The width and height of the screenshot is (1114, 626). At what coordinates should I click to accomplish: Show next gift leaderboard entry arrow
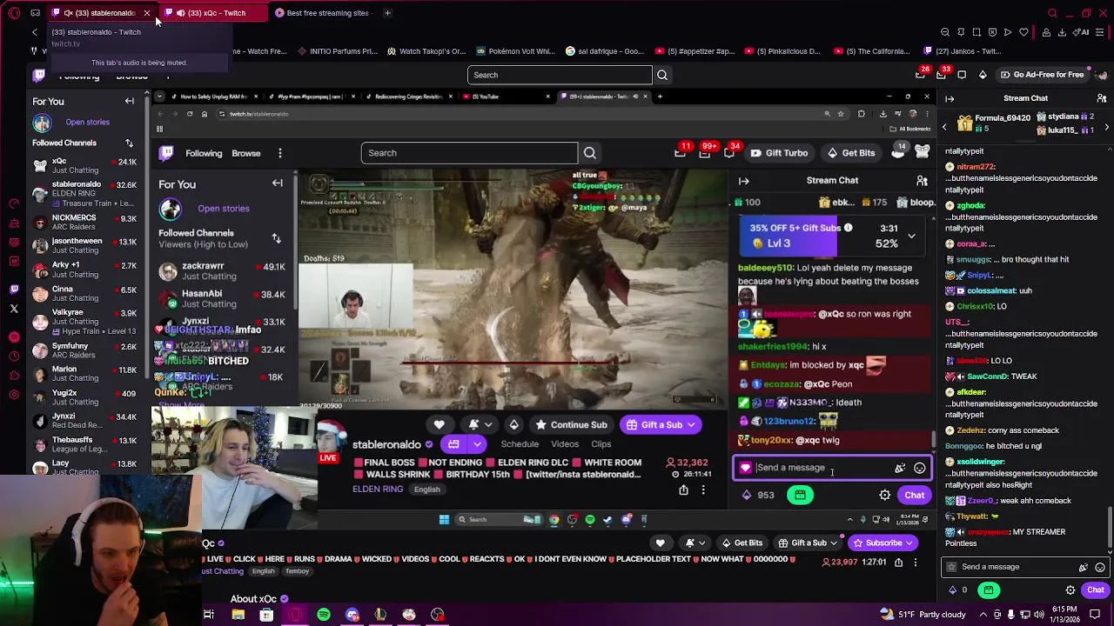pyautogui.click(x=1106, y=128)
